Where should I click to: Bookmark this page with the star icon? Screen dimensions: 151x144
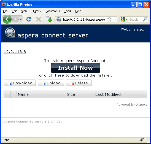tap(109, 19)
